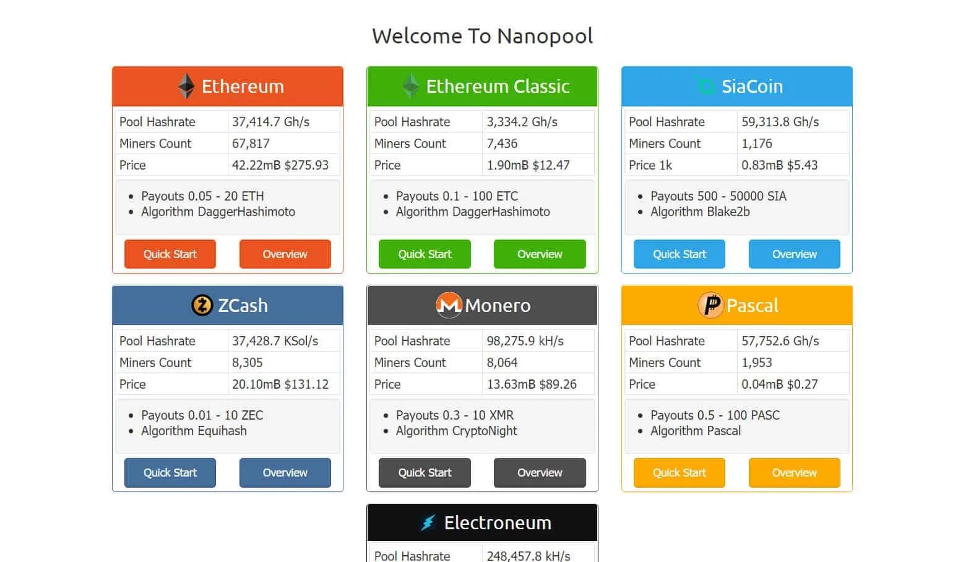Click the ZCash coin logo icon
Viewport: 958px width, 562px height.
click(202, 305)
